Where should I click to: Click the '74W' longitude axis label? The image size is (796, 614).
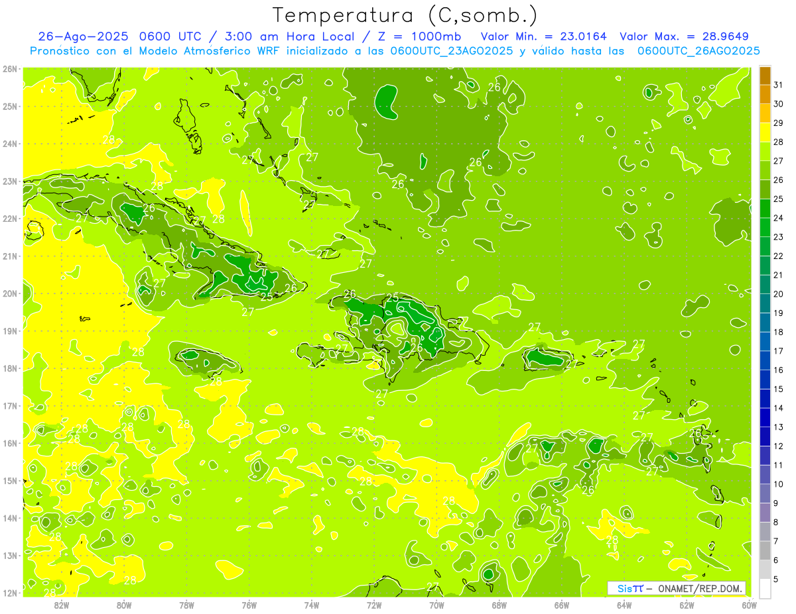click(311, 604)
